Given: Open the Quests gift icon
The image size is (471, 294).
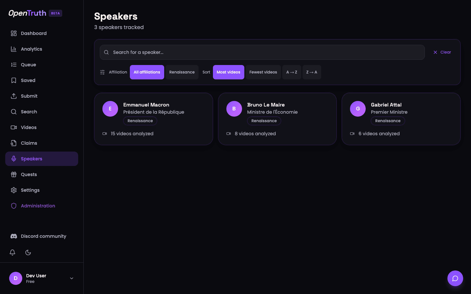Looking at the screenshot, I should click(x=13, y=174).
